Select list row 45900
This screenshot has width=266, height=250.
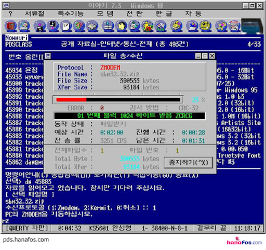click(x=24, y=84)
